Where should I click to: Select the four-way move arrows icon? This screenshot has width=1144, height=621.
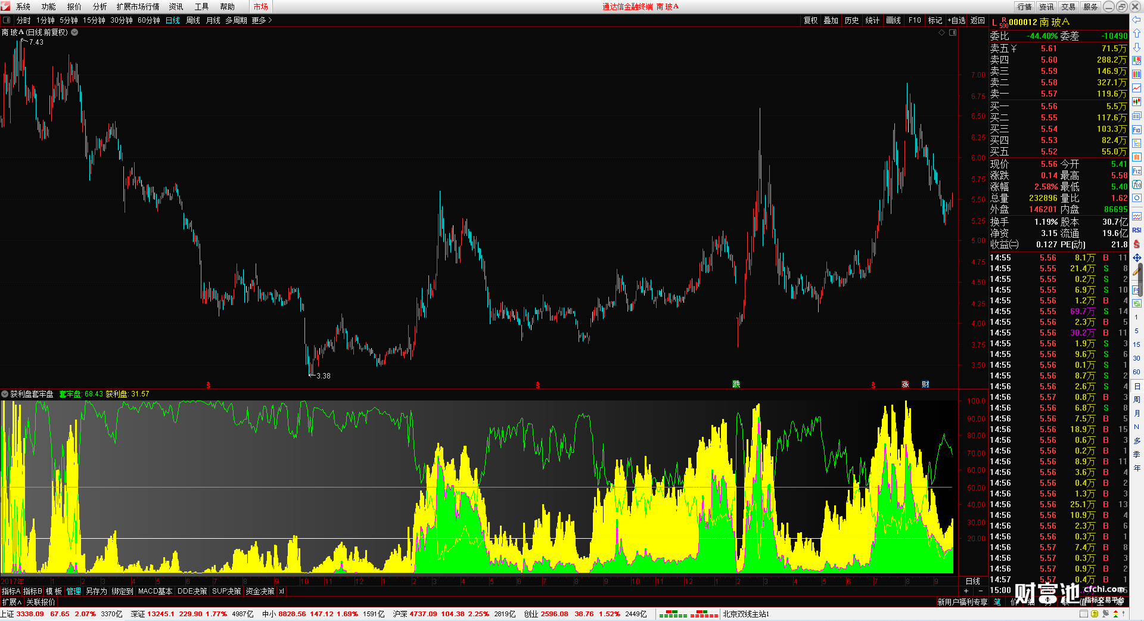pyautogui.click(x=1137, y=258)
